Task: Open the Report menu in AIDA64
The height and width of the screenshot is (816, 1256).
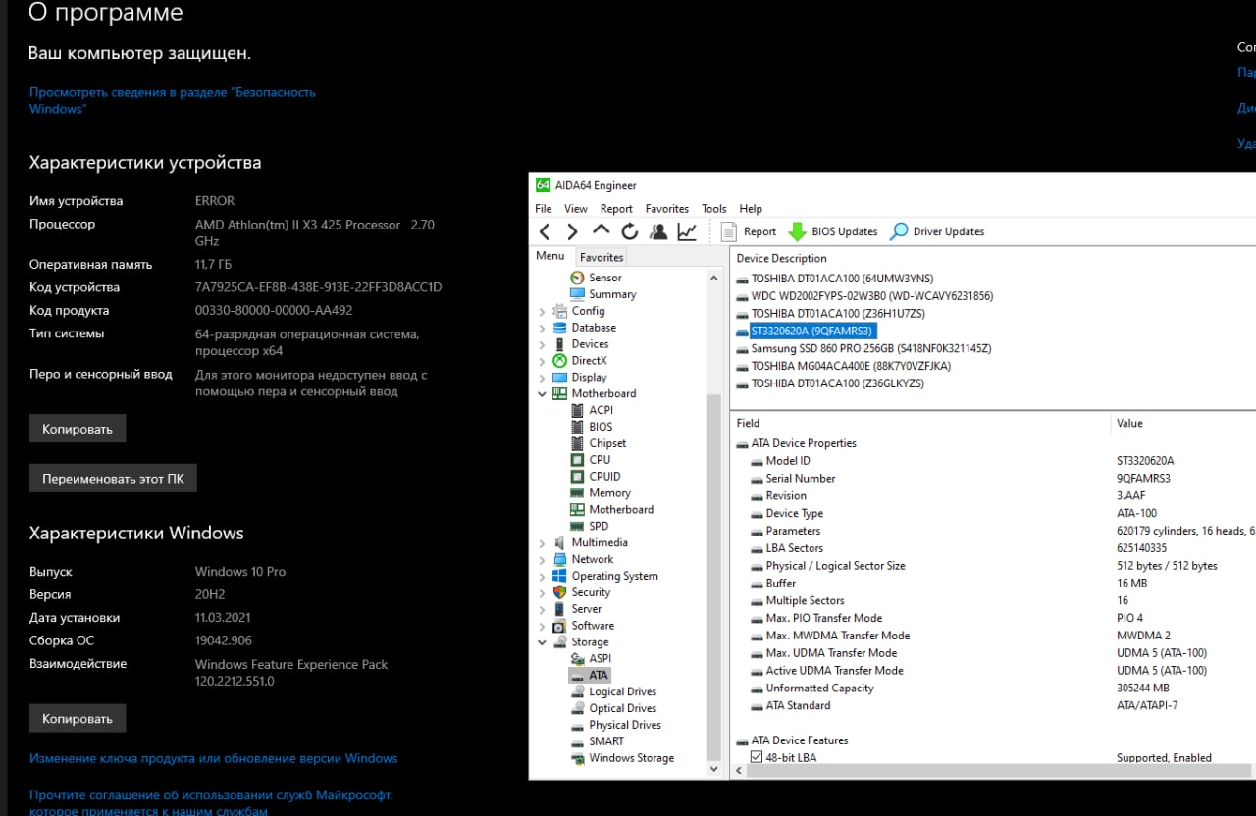Action: [x=616, y=208]
